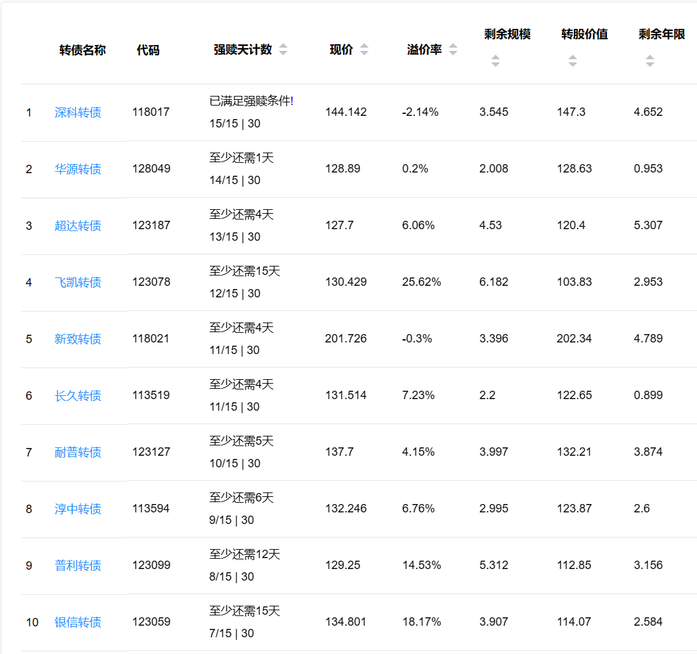Toggle sort arrows under 剩余年限 header
The width and height of the screenshot is (697, 654).
pos(649,61)
